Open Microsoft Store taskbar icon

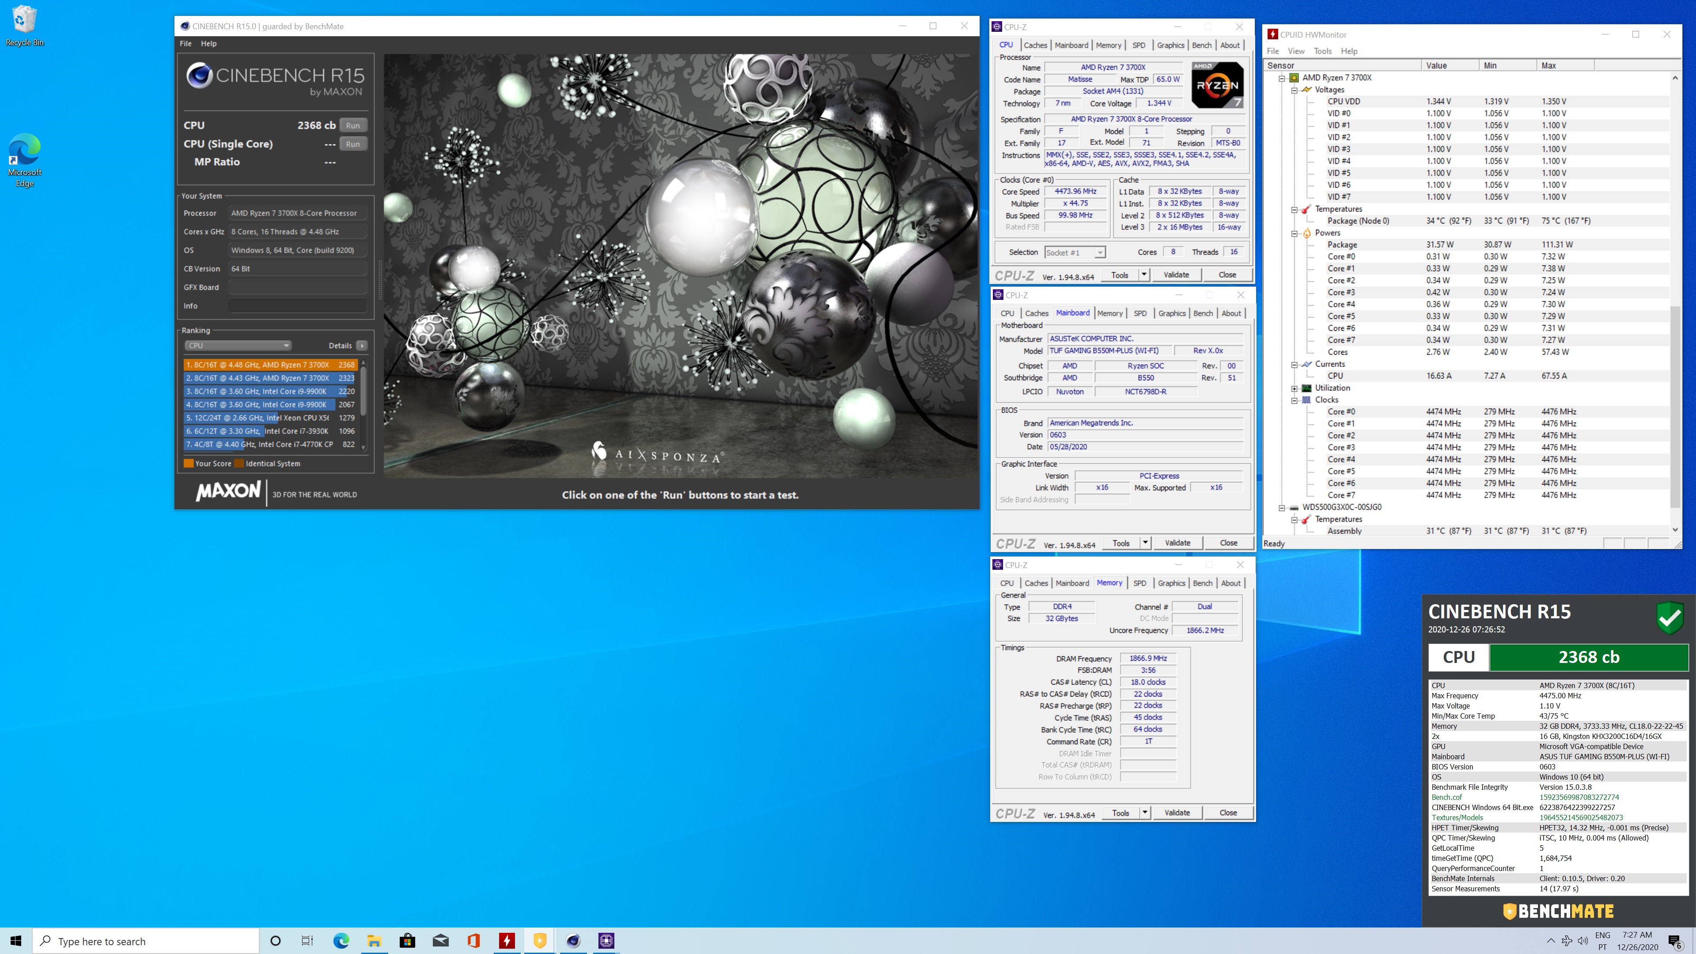click(x=408, y=941)
